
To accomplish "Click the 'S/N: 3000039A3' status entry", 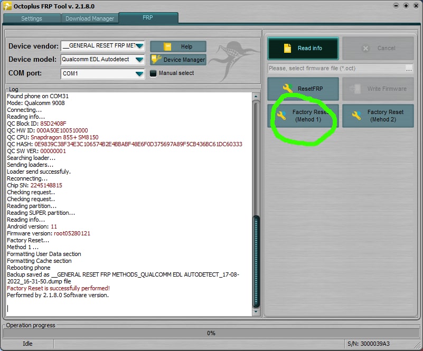I will pyautogui.click(x=369, y=344).
